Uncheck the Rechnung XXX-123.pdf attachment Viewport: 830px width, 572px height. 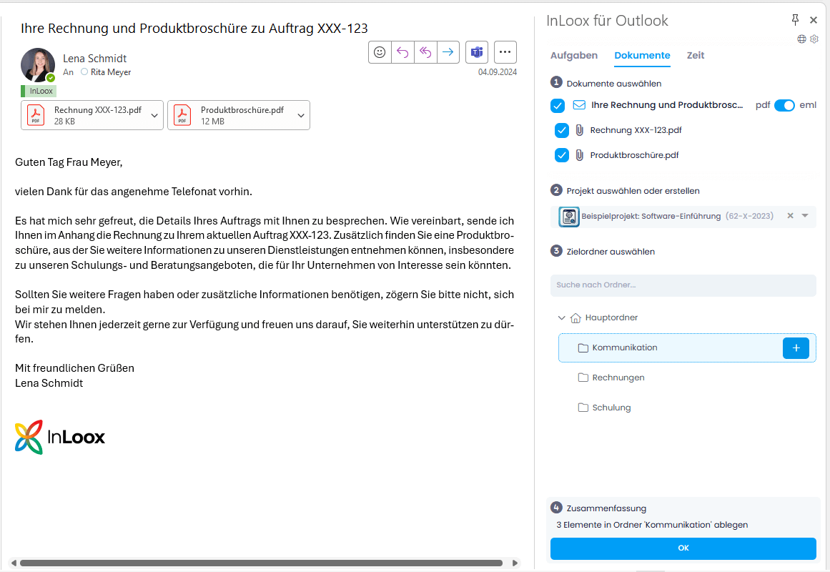tap(562, 130)
